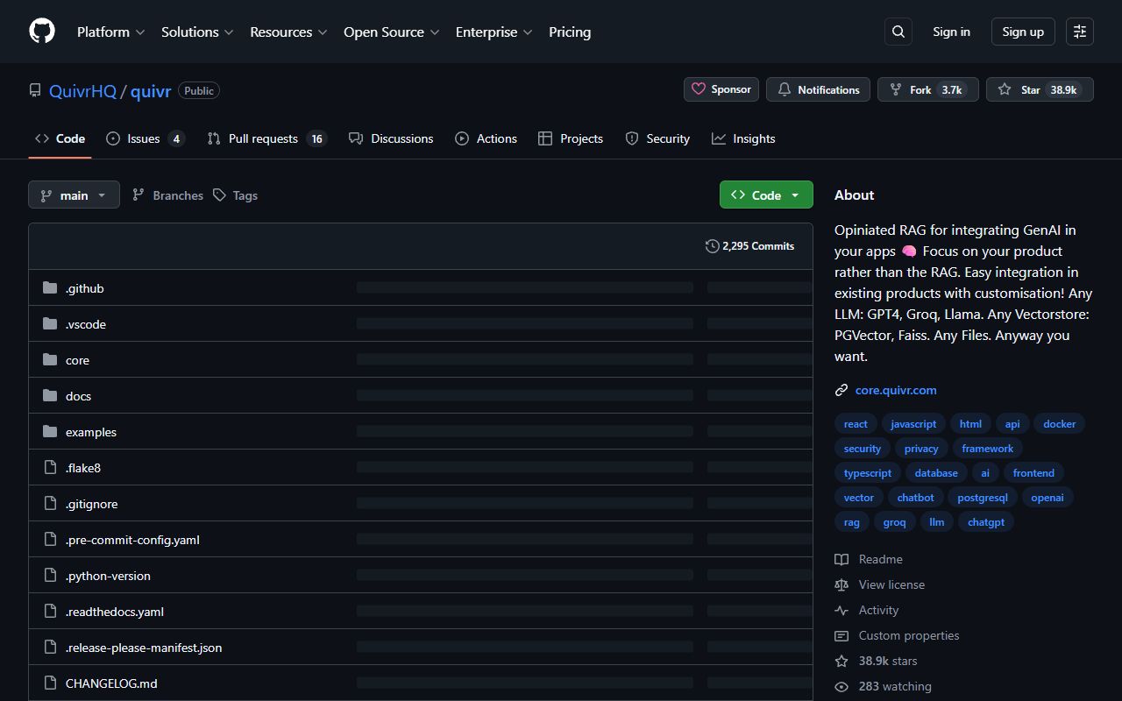Click the notifications bell icon

(x=785, y=89)
